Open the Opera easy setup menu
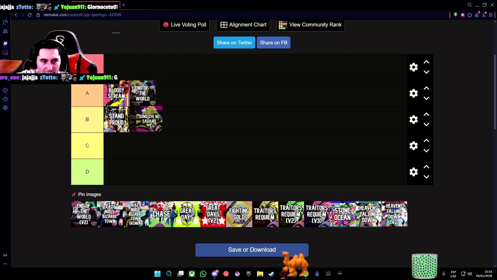Viewport: 497px width, 280px height. point(491,15)
